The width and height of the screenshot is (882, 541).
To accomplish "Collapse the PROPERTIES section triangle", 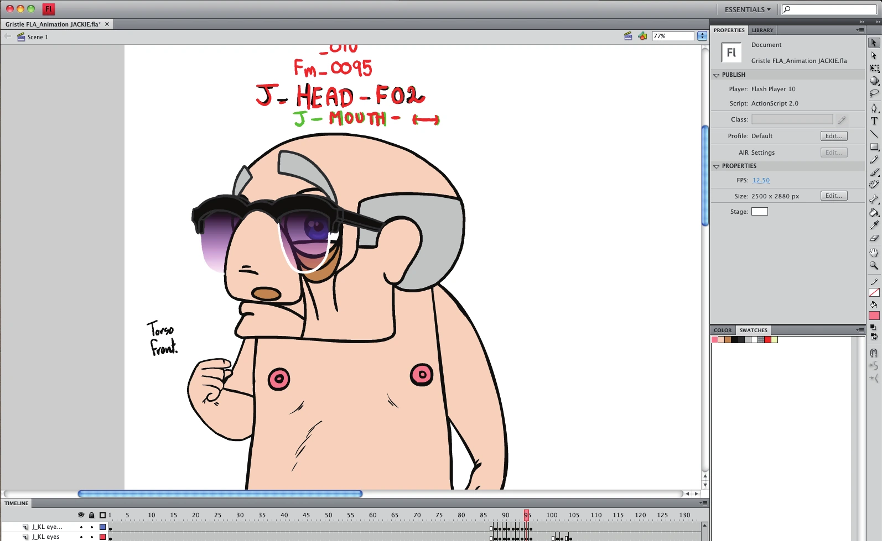I will 717,166.
